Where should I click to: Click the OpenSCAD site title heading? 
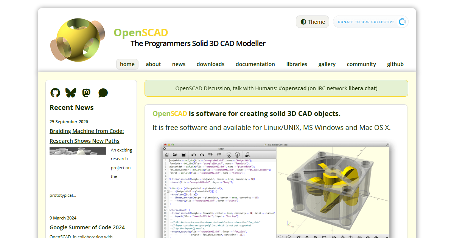[141, 32]
